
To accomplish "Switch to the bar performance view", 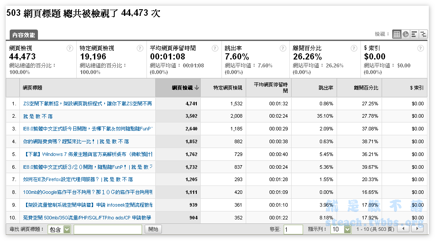I will (414, 34).
